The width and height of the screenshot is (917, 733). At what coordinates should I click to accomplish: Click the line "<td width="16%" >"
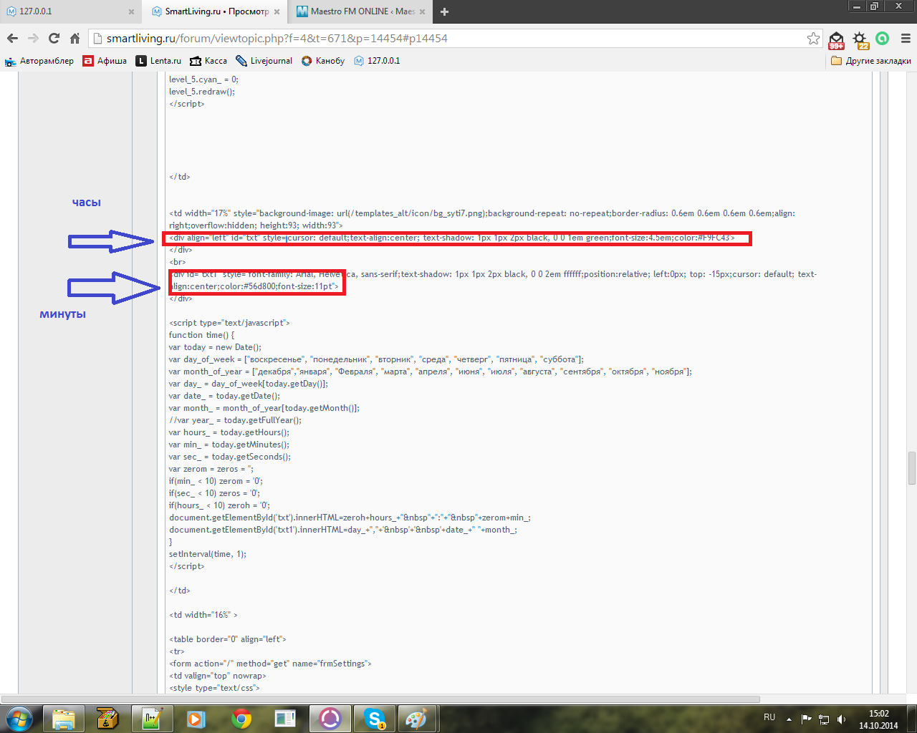(203, 615)
